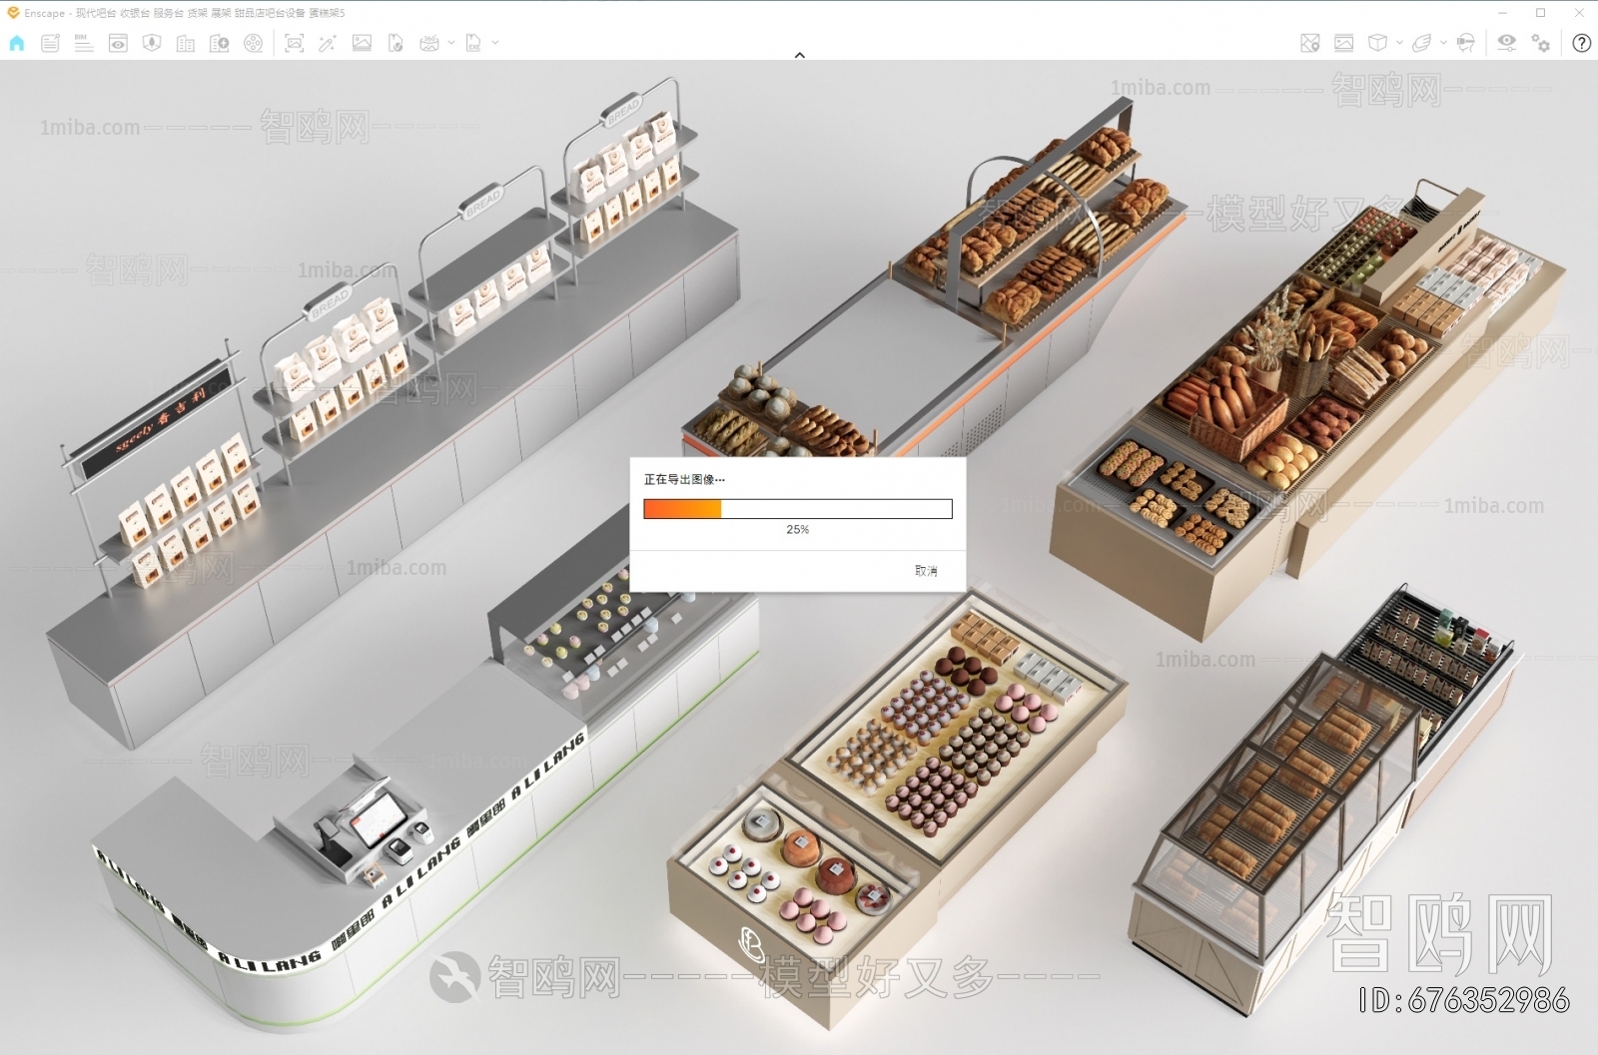
Task: Open the BIM info panel
Action: tap(84, 43)
